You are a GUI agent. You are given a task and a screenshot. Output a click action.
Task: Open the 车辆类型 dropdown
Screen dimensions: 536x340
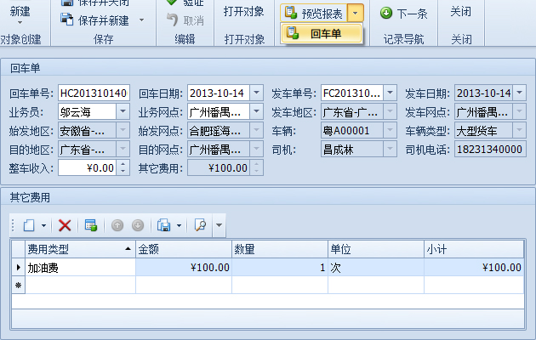click(x=520, y=130)
